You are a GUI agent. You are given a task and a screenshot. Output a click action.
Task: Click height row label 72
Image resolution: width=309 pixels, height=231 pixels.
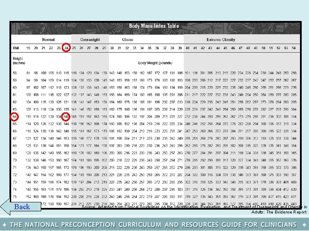[x=15, y=175]
